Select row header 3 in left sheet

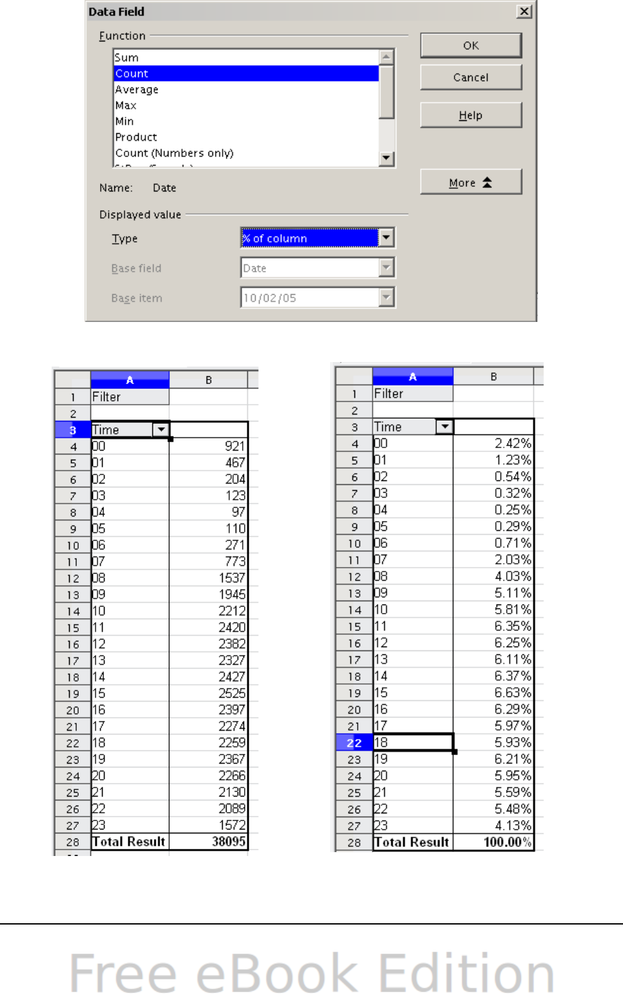point(73,430)
